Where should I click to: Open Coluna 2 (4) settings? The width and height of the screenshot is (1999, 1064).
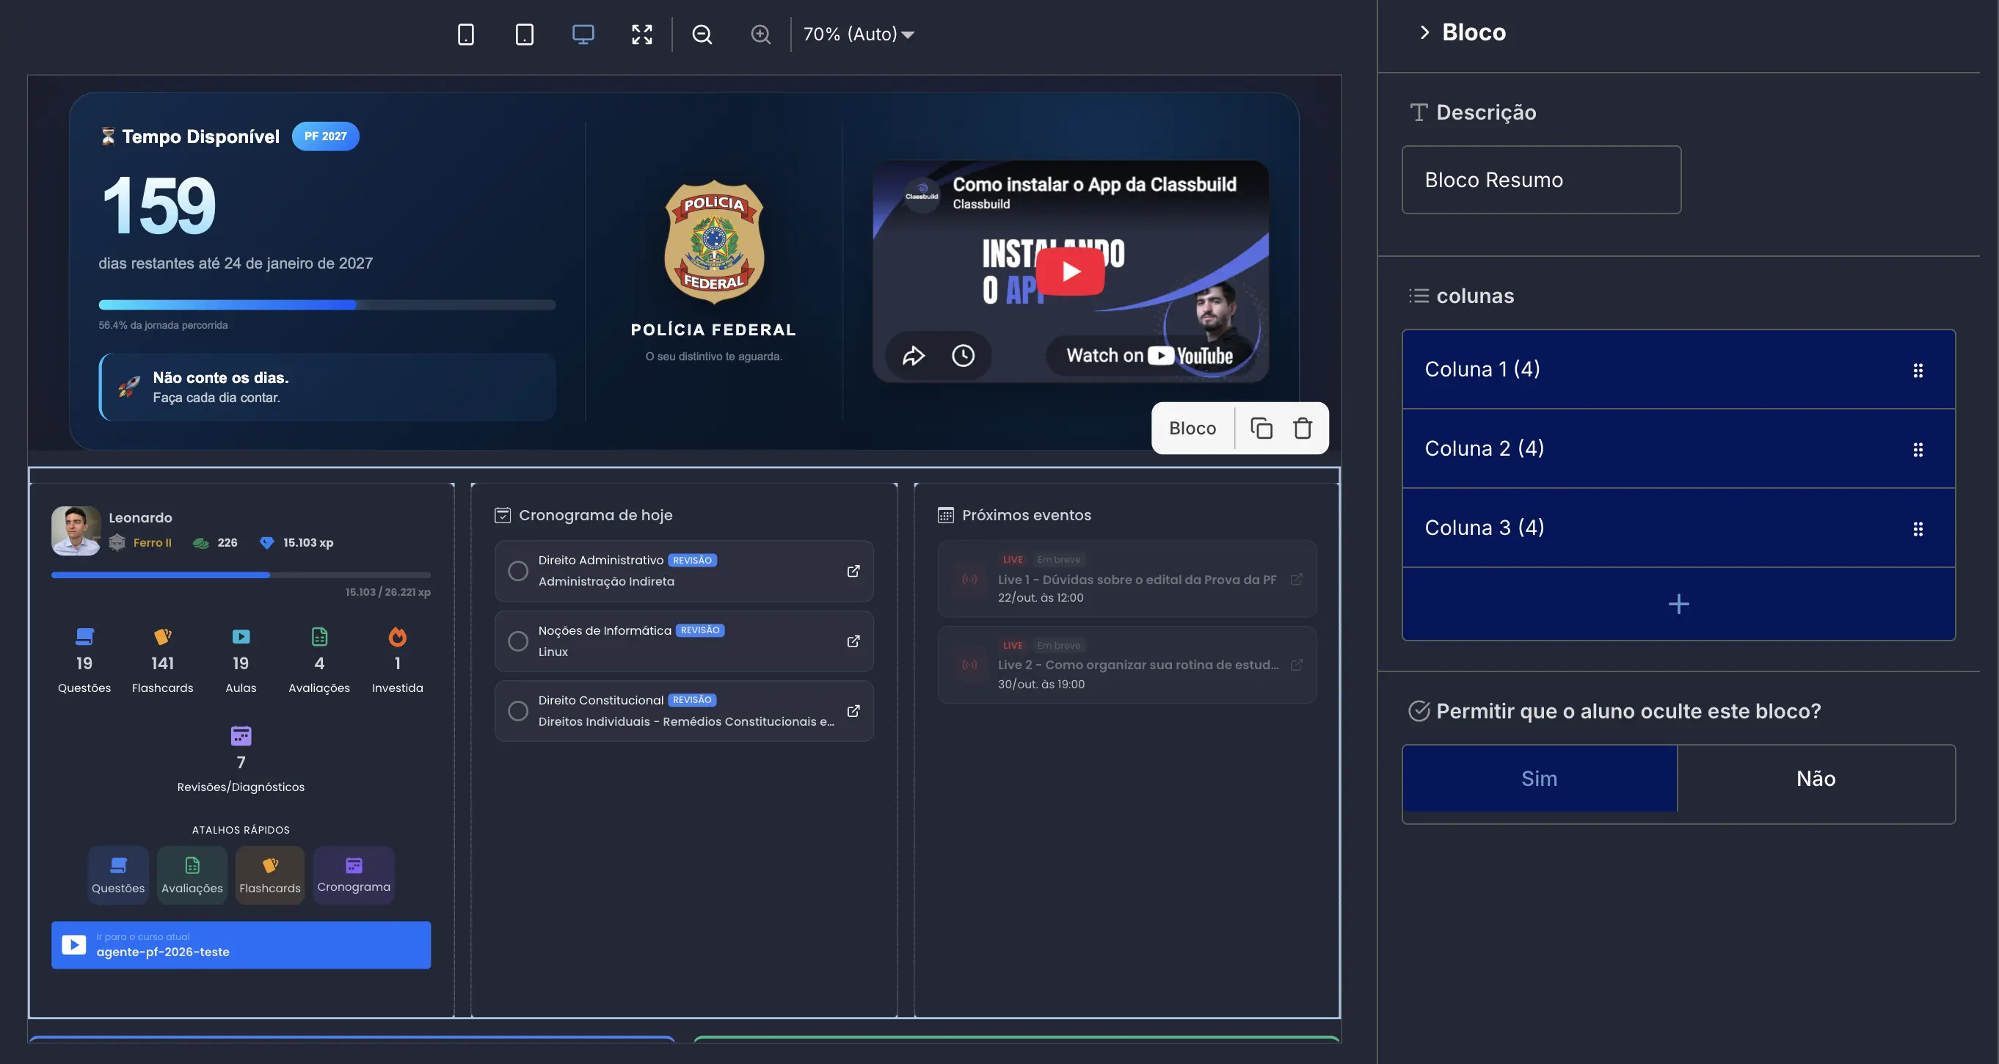pos(1678,448)
